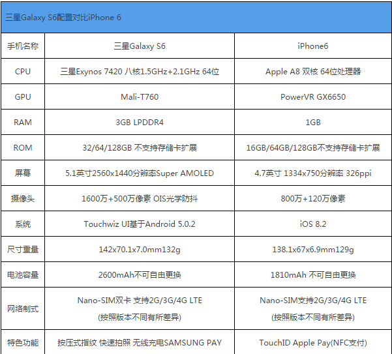
Task: Select the '尺寸重量' row label
Action: click(x=23, y=250)
